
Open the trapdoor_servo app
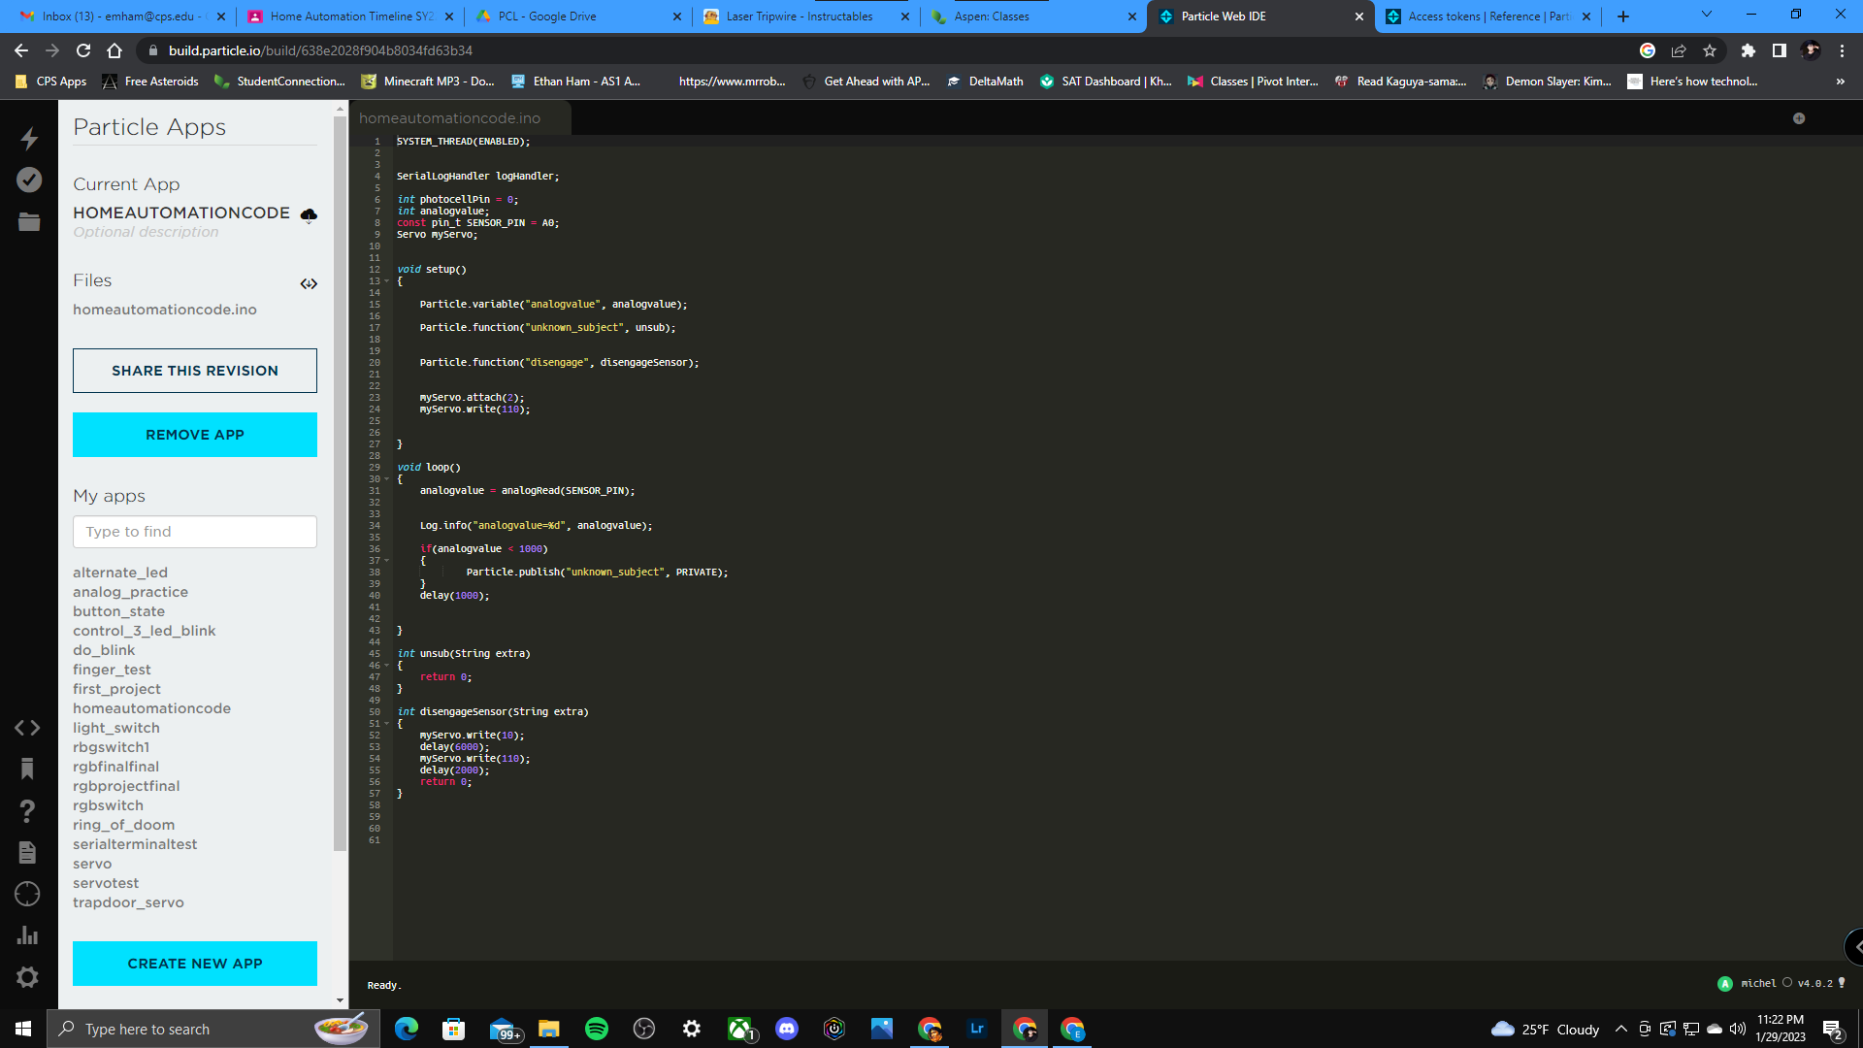128,901
